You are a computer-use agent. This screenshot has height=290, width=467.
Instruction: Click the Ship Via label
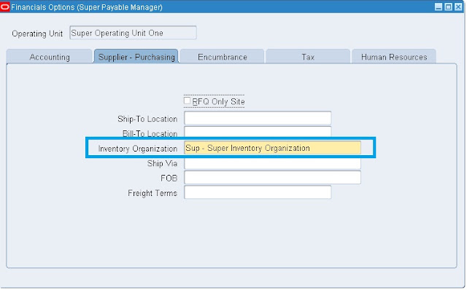[162, 163]
